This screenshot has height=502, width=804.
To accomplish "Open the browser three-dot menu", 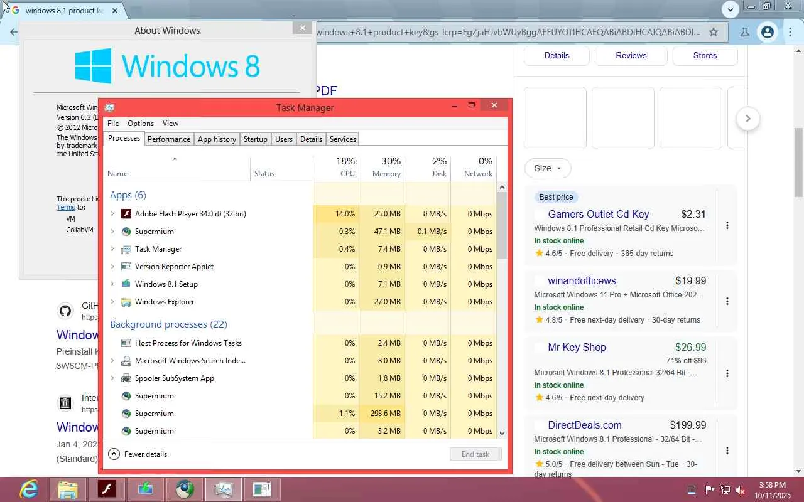I will tap(791, 32).
